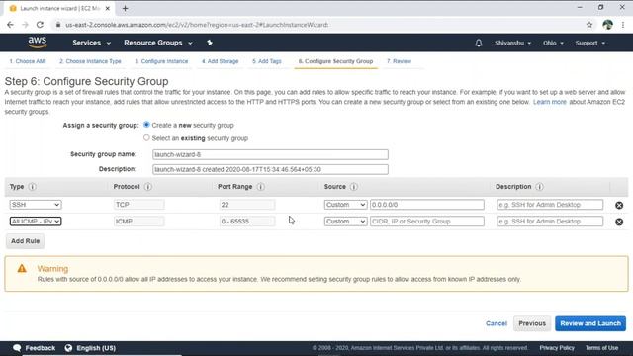633x356 pixels.
Task: Click the Type column info icon
Action: (x=33, y=187)
